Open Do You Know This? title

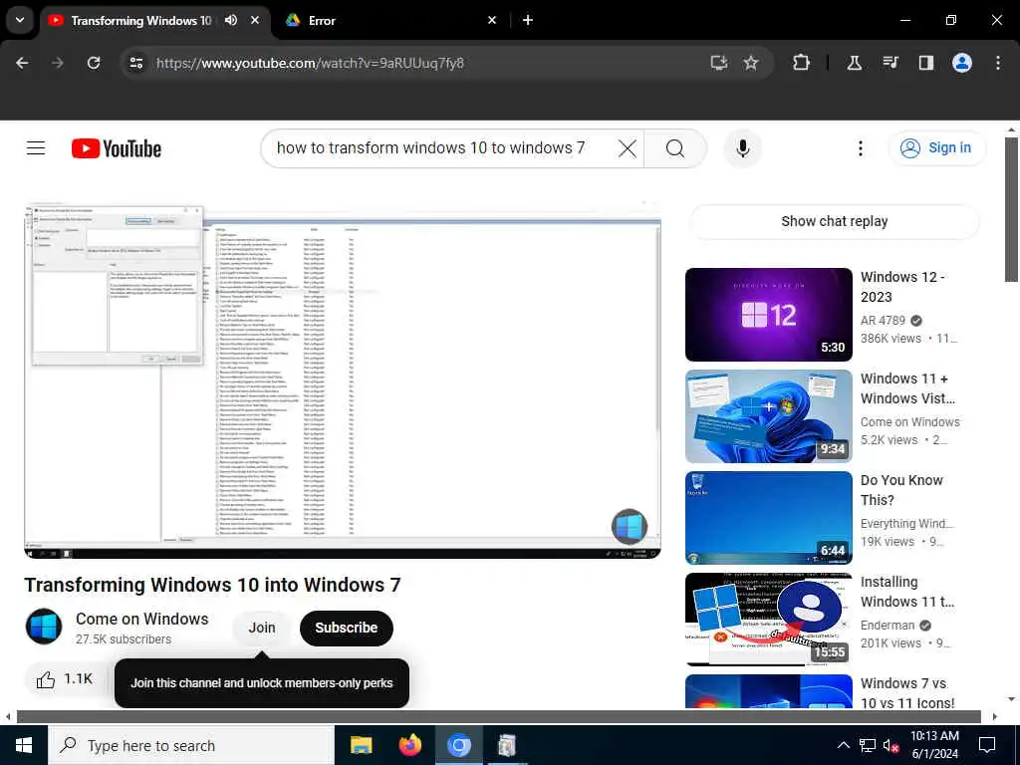[901, 490]
